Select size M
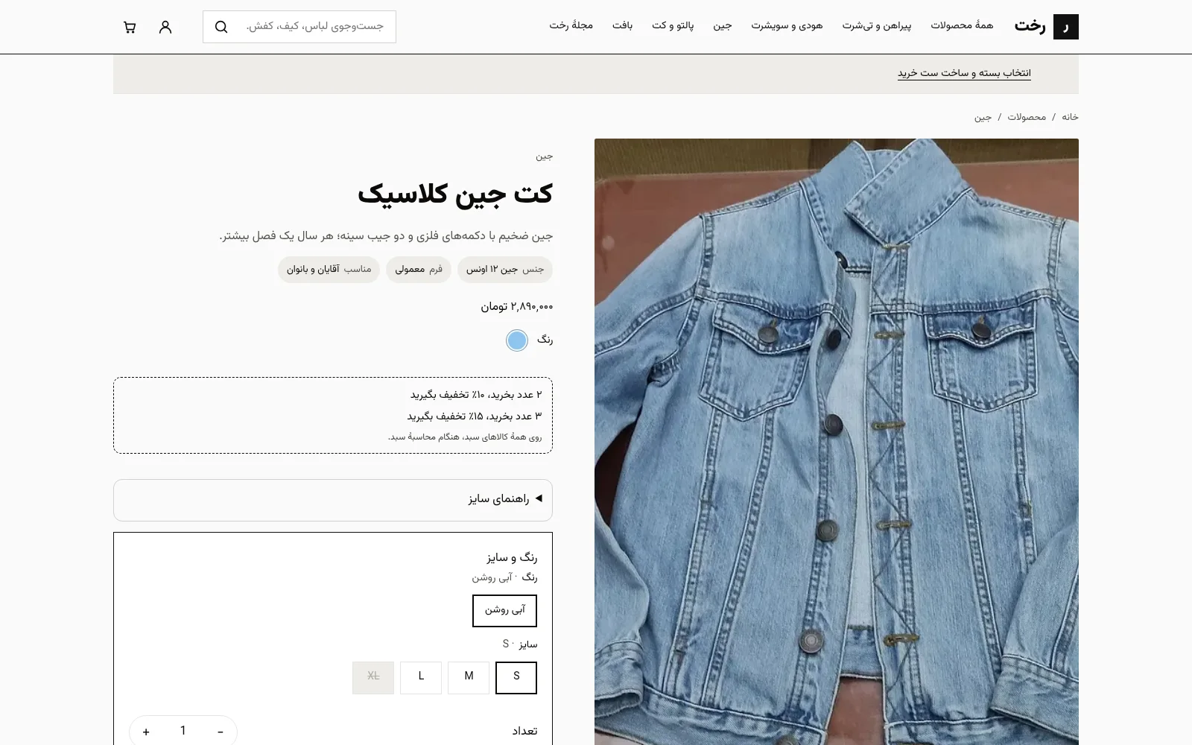The width and height of the screenshot is (1192, 745). point(469,677)
